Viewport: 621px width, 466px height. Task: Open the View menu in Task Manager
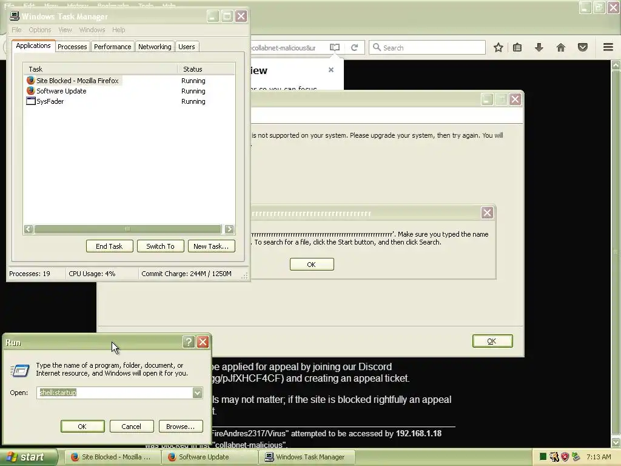pos(65,30)
